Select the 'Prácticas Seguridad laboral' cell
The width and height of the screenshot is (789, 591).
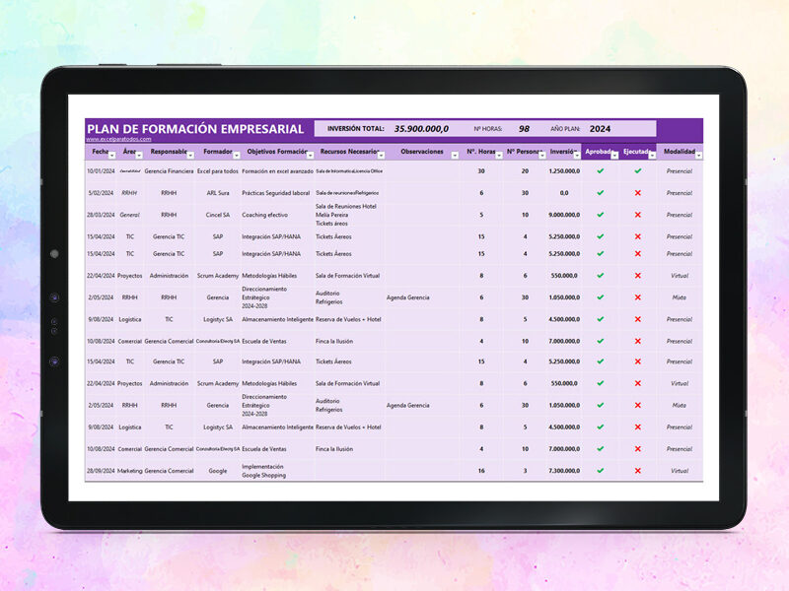pyautogui.click(x=276, y=193)
